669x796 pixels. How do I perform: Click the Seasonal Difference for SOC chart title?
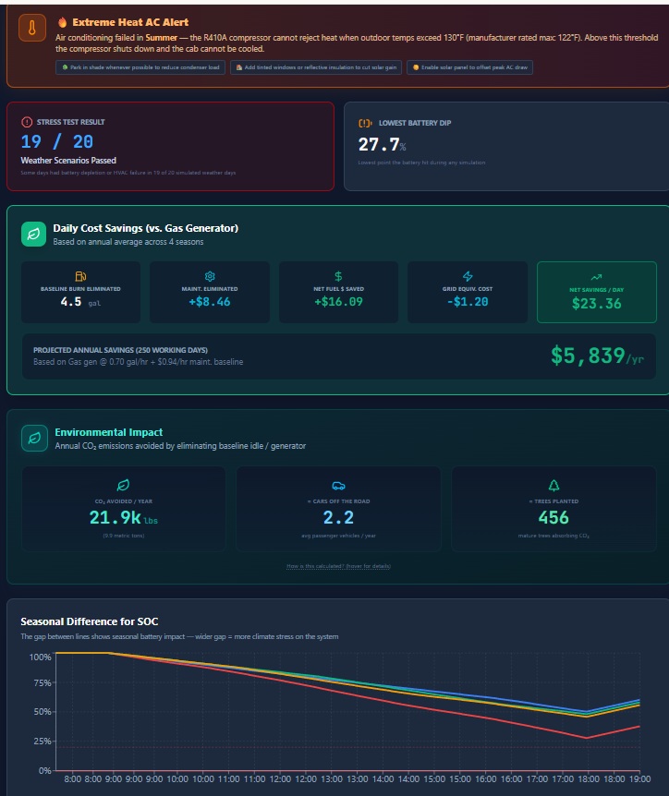[x=90, y=621]
